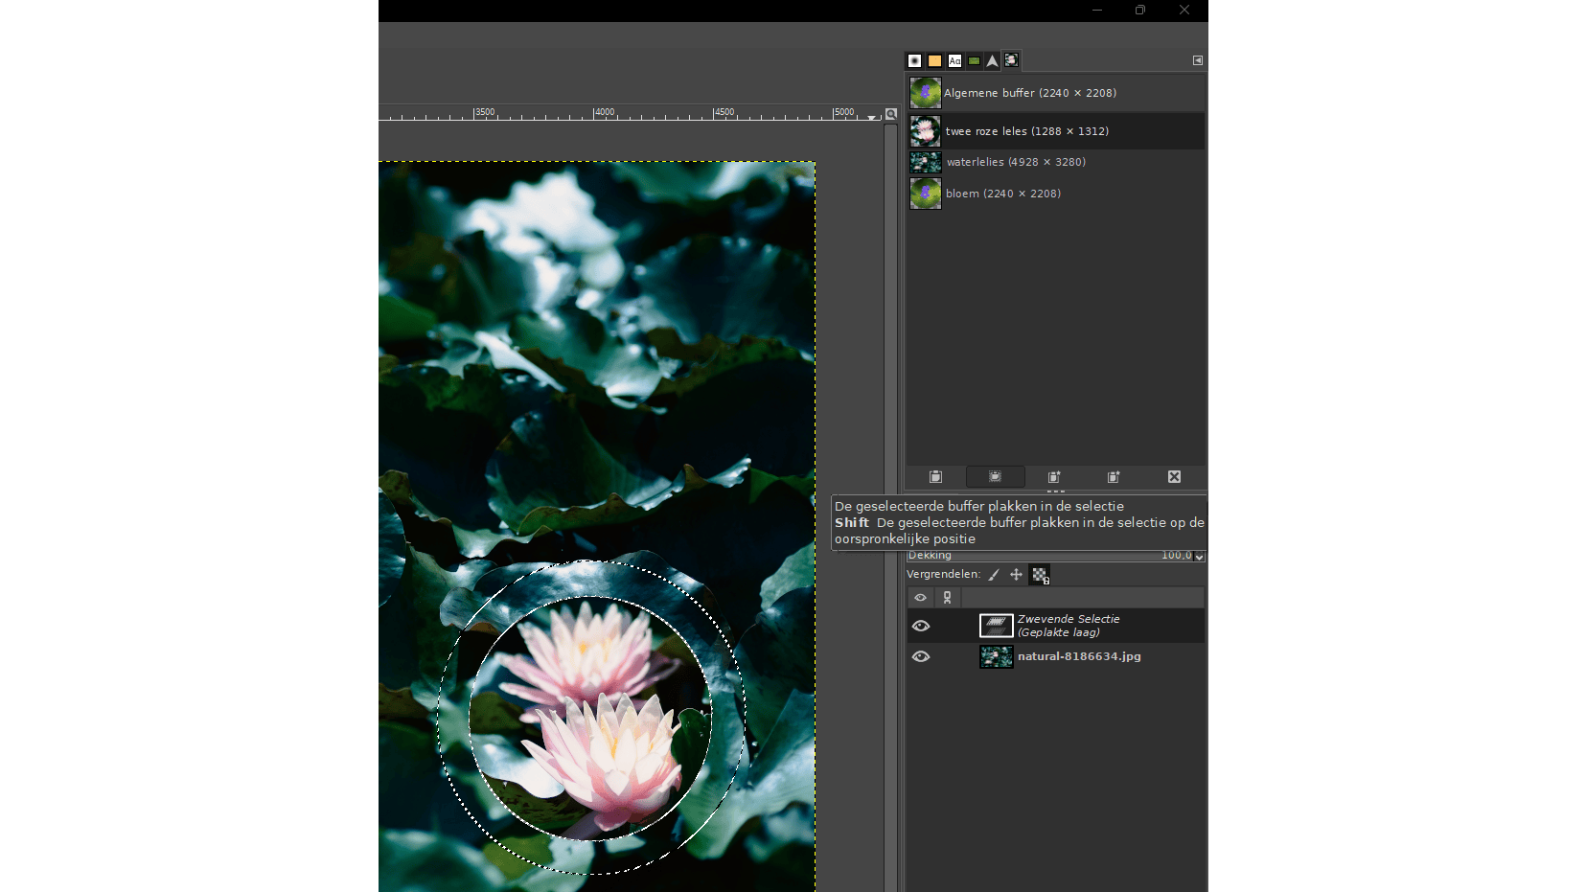Open the Brushes dock tab

[x=914, y=60]
